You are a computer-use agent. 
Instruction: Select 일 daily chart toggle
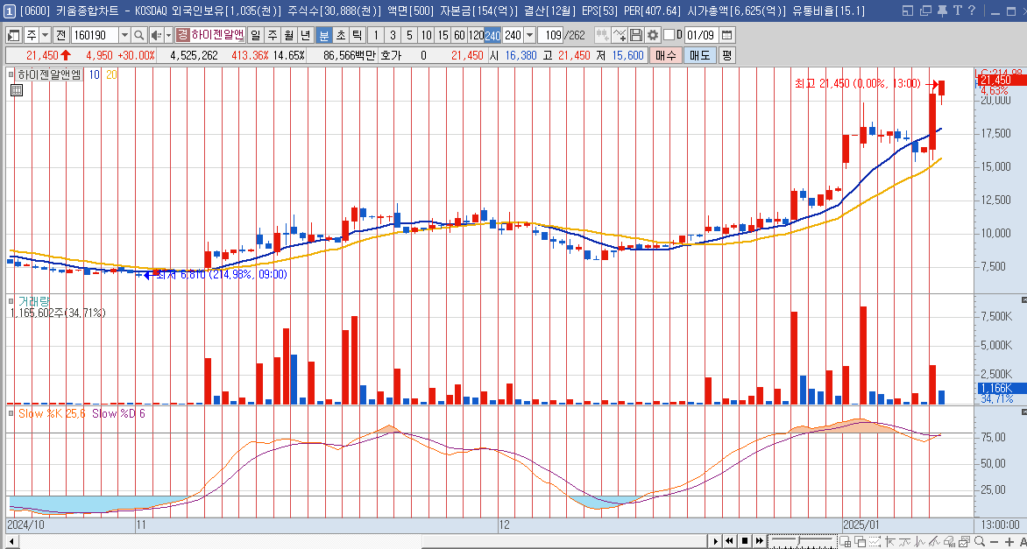(255, 35)
